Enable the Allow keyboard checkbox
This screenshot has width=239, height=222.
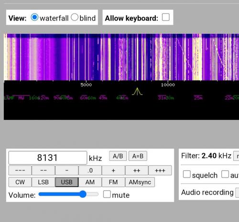[x=166, y=17]
